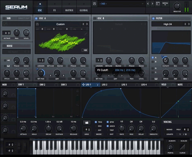
Task: Toggle filter routing for oscillator A
Action: coord(153,57)
